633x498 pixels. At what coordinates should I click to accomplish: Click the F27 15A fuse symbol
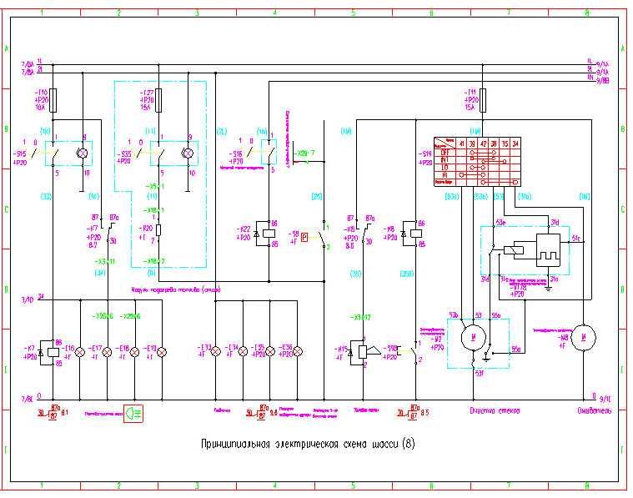click(158, 100)
